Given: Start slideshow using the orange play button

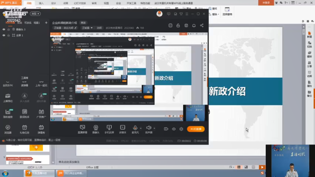Looking at the screenshot, I should tap(262, 167).
